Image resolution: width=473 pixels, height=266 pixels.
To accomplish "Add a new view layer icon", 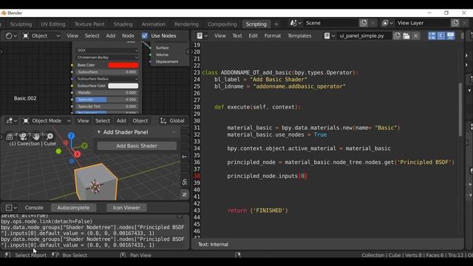I will [x=455, y=23].
